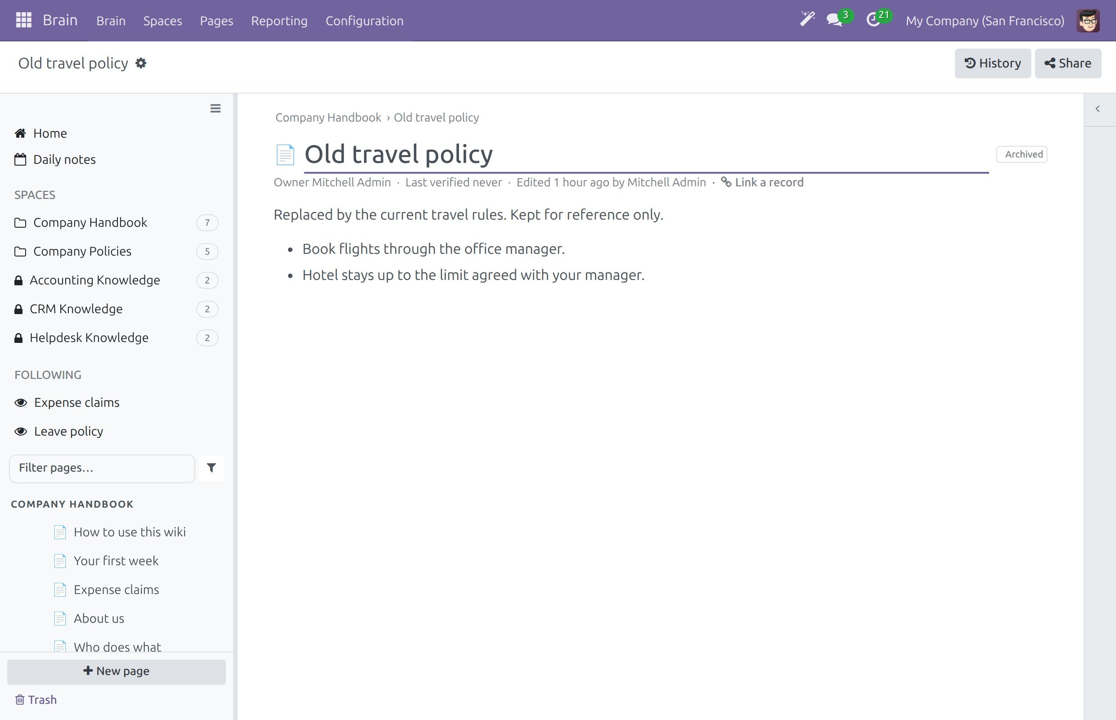Open Expense claims page in handbook tree
The image size is (1116, 720).
(x=117, y=590)
